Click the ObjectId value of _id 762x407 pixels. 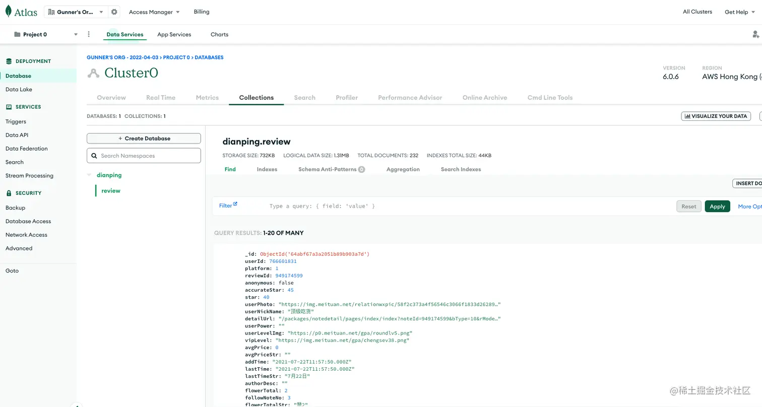[x=314, y=254]
